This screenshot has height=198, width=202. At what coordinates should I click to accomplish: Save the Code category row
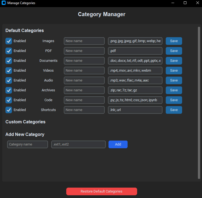tap(174, 100)
